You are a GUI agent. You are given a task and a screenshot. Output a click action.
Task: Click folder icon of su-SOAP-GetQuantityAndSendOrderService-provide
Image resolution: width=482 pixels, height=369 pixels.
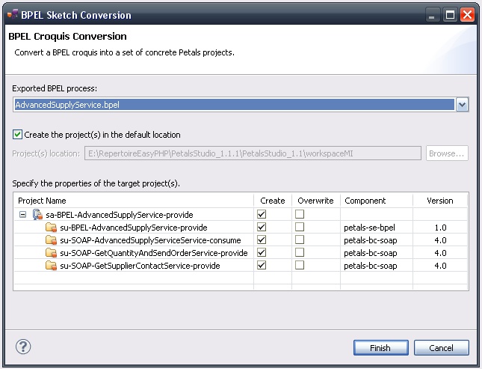[51, 253]
